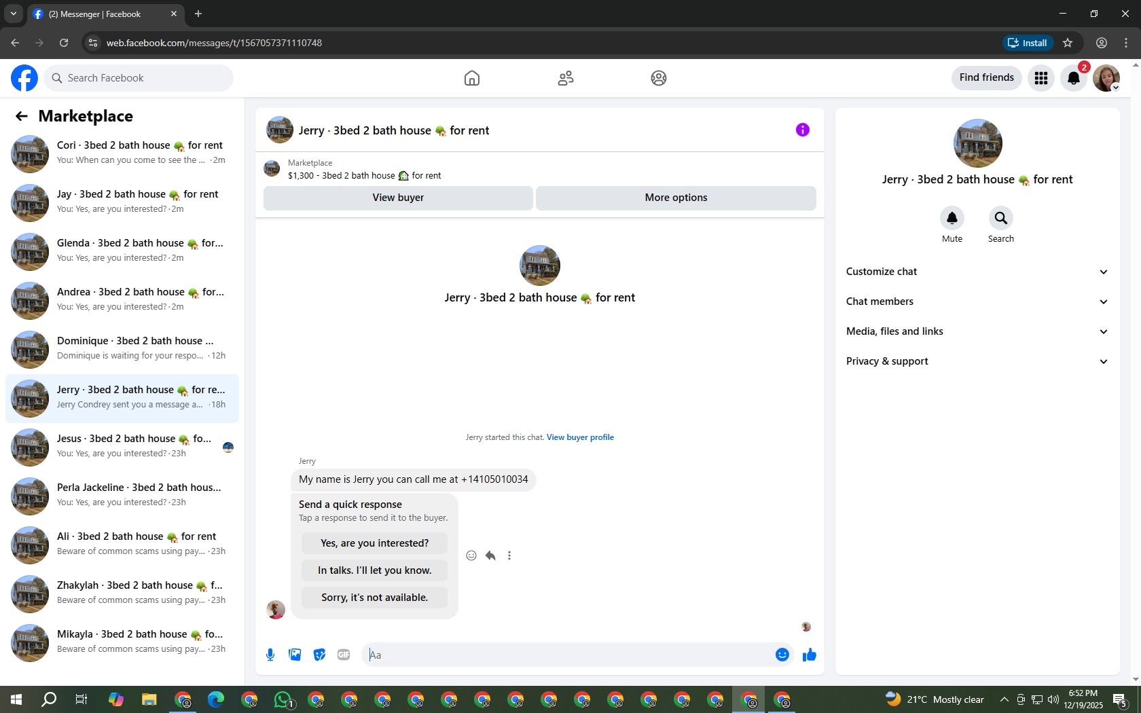Send a thumbs-up like
This screenshot has width=1141, height=713.
point(810,655)
